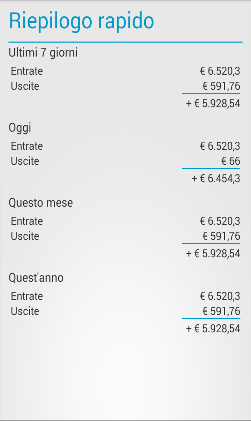The height and width of the screenshot is (421, 251).
Task: Select the Ultimi 7 giorni balance total
Action: [213, 104]
